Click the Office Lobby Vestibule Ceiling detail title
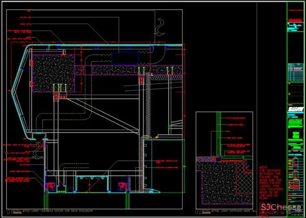The image size is (306, 218). click(x=53, y=211)
